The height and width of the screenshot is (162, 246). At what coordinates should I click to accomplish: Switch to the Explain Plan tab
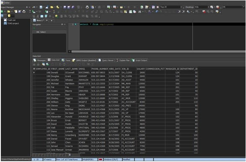click(x=123, y=61)
